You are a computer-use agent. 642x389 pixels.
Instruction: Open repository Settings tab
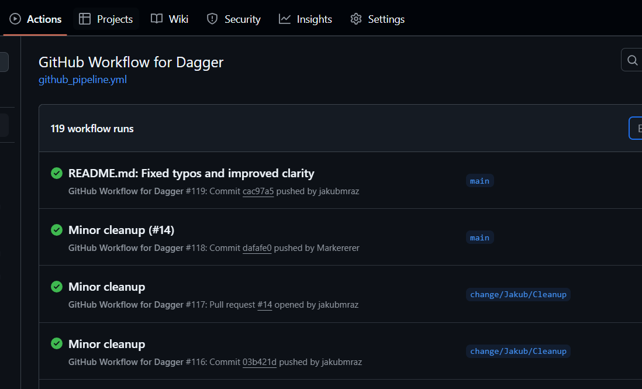coord(378,19)
